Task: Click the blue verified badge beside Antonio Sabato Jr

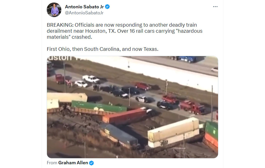Action: tap(107, 7)
